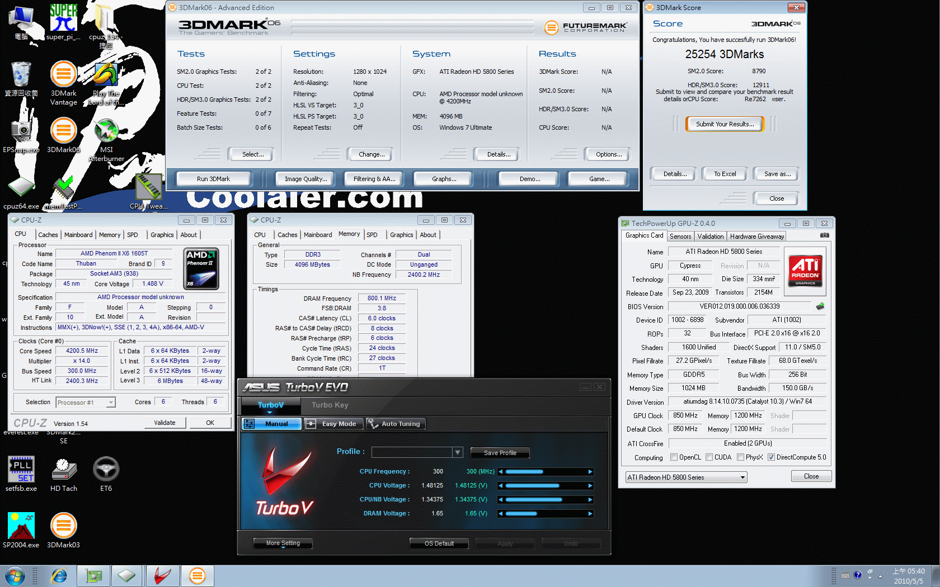The width and height of the screenshot is (940, 587).
Task: Click the Validate button in CPU-Z
Action: 164,423
